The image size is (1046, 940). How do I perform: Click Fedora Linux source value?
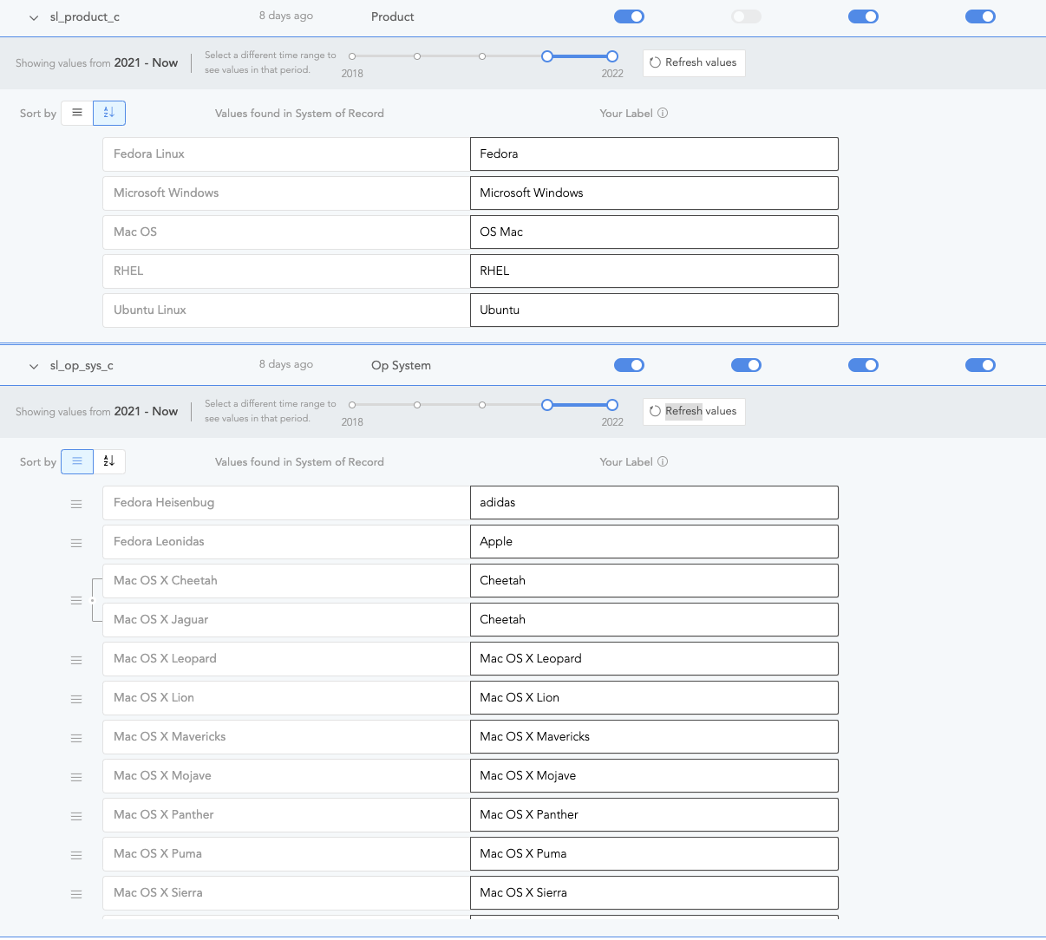(286, 153)
